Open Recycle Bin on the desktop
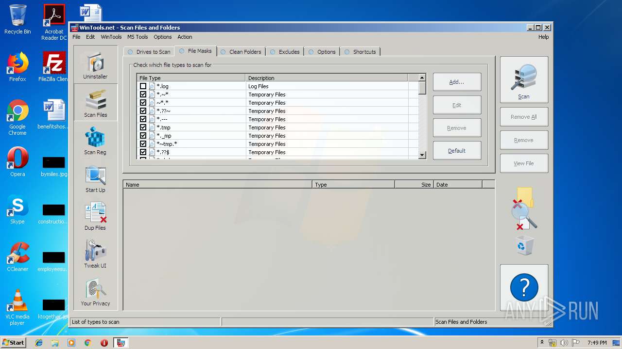The height and width of the screenshot is (349, 622). (17, 19)
